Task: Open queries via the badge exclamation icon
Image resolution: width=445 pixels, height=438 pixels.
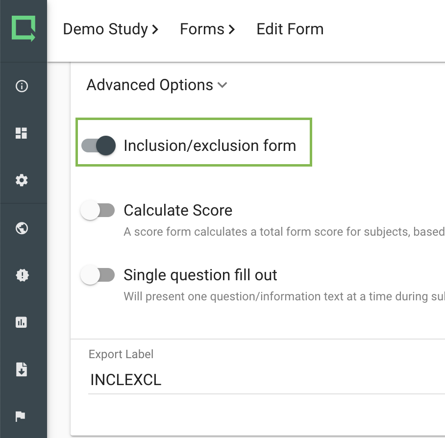Action: pyautogui.click(x=22, y=275)
